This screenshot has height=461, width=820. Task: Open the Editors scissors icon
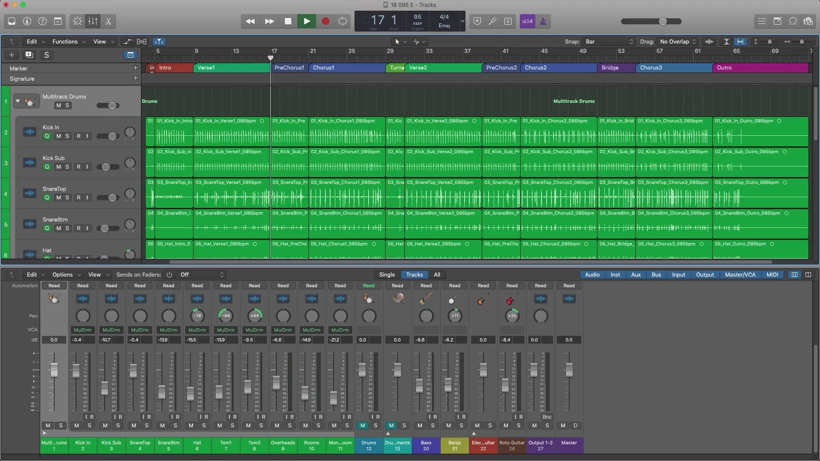pyautogui.click(x=108, y=21)
